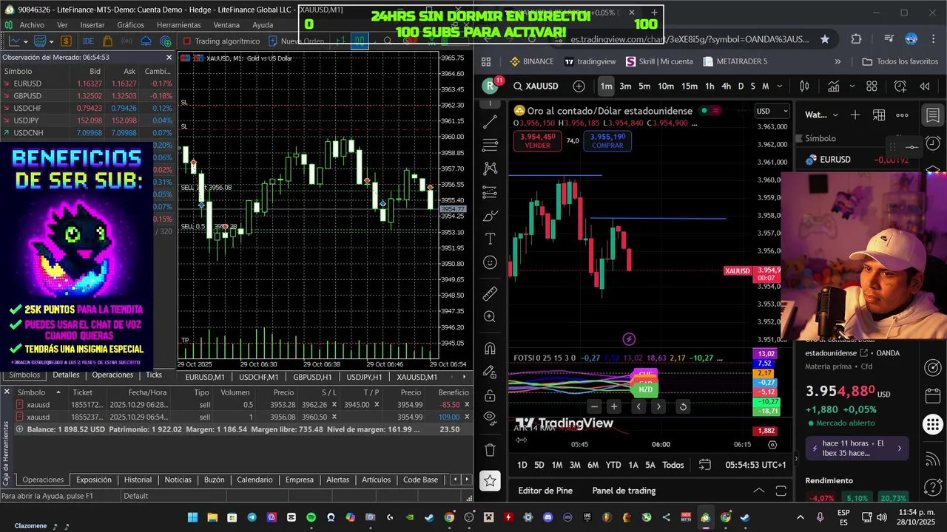Viewport: 947px width, 532px height.
Task: Create an alert with the clock plus icon
Action: click(900, 86)
